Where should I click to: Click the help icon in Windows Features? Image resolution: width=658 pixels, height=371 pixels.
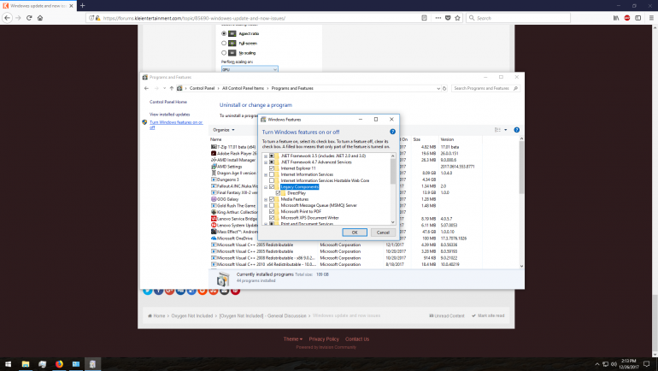(x=392, y=132)
